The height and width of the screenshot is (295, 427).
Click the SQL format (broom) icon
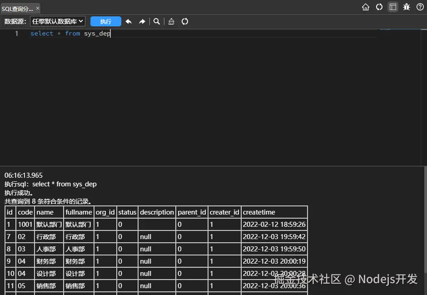click(171, 21)
